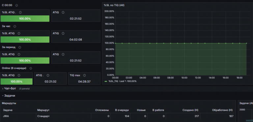Screen dimensions: 253x122
Task: Click the 2000 axis label in Задачи chart
Action: point(242,110)
